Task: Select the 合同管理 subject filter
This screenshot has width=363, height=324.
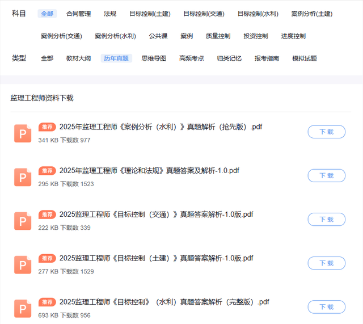Action: pyautogui.click(x=78, y=14)
